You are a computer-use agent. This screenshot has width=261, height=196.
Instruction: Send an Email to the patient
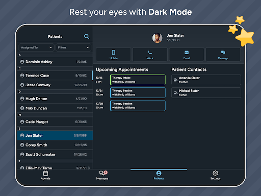tap(187, 55)
